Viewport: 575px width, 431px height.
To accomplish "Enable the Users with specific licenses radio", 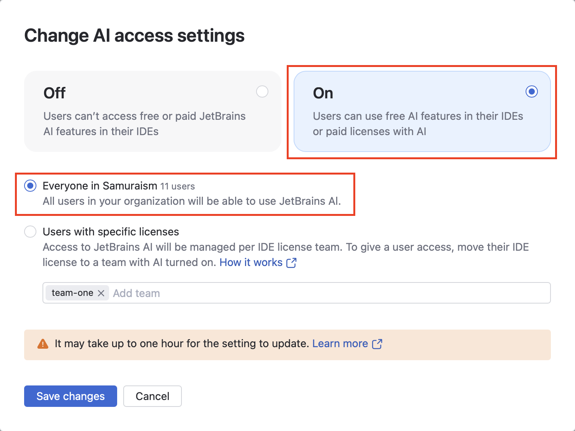I will click(x=30, y=232).
